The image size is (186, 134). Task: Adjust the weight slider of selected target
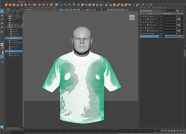pyautogui.click(x=171, y=36)
